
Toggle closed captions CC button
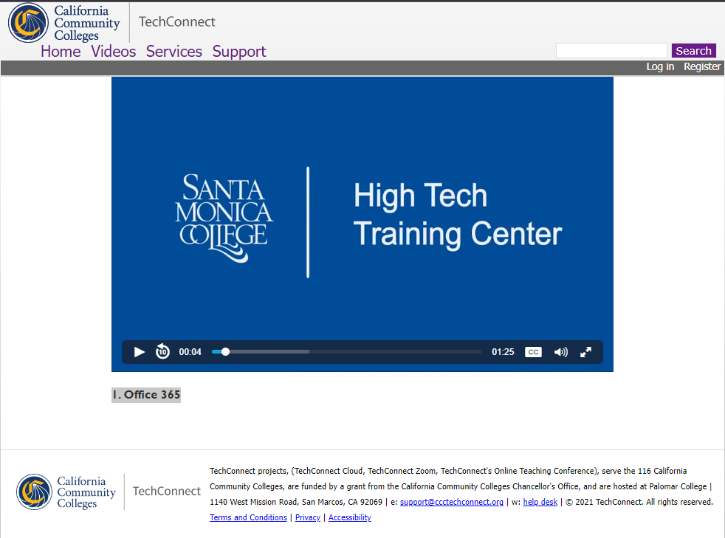click(x=533, y=352)
